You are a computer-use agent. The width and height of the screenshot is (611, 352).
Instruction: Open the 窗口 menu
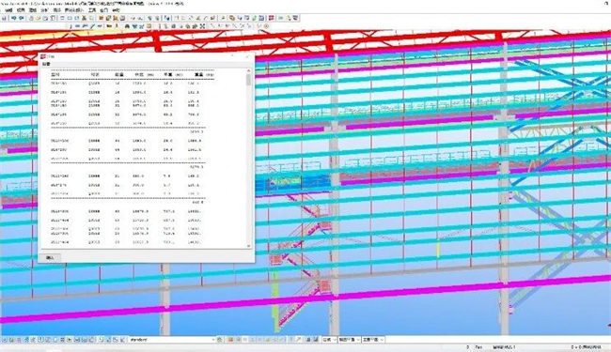coord(103,10)
